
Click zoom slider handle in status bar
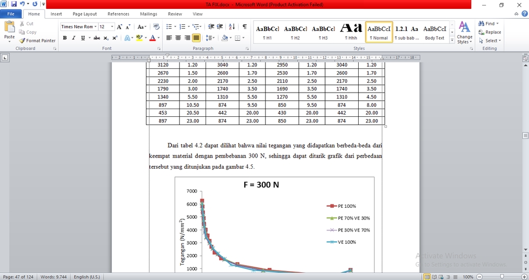502,277
